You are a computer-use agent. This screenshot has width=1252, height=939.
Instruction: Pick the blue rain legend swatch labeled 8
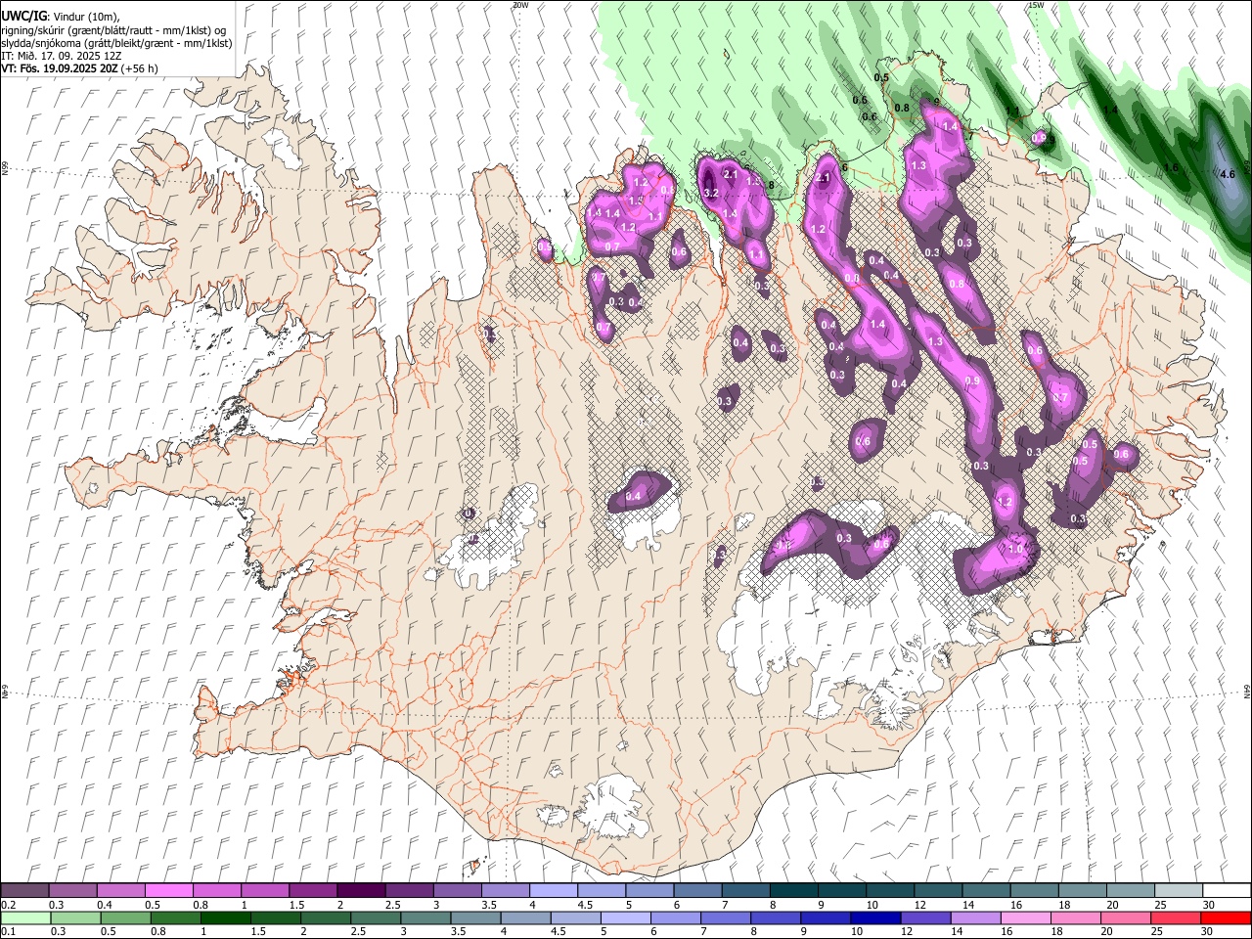pyautogui.click(x=775, y=917)
